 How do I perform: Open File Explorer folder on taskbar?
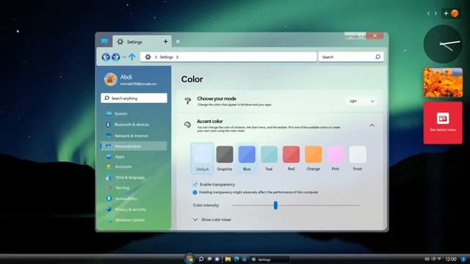[x=228, y=259]
